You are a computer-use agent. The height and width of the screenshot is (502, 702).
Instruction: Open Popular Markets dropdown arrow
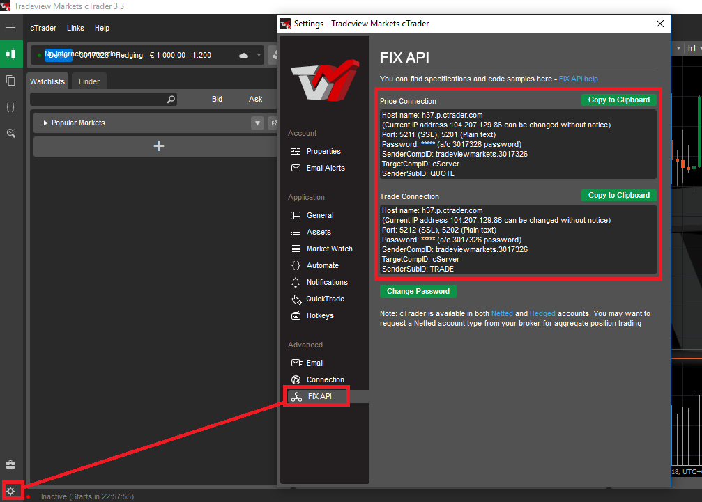pos(257,123)
